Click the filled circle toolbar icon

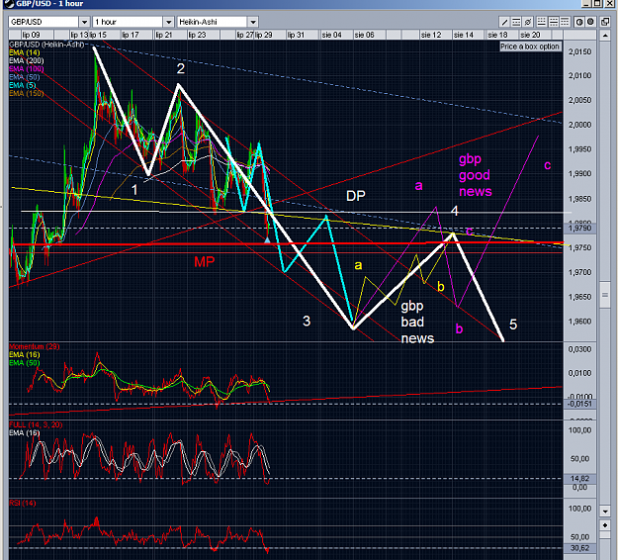[590, 22]
